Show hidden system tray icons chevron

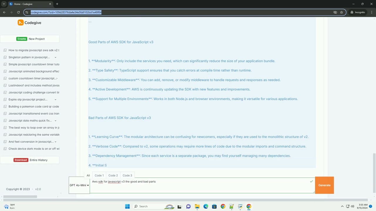pyautogui.click(x=342, y=206)
